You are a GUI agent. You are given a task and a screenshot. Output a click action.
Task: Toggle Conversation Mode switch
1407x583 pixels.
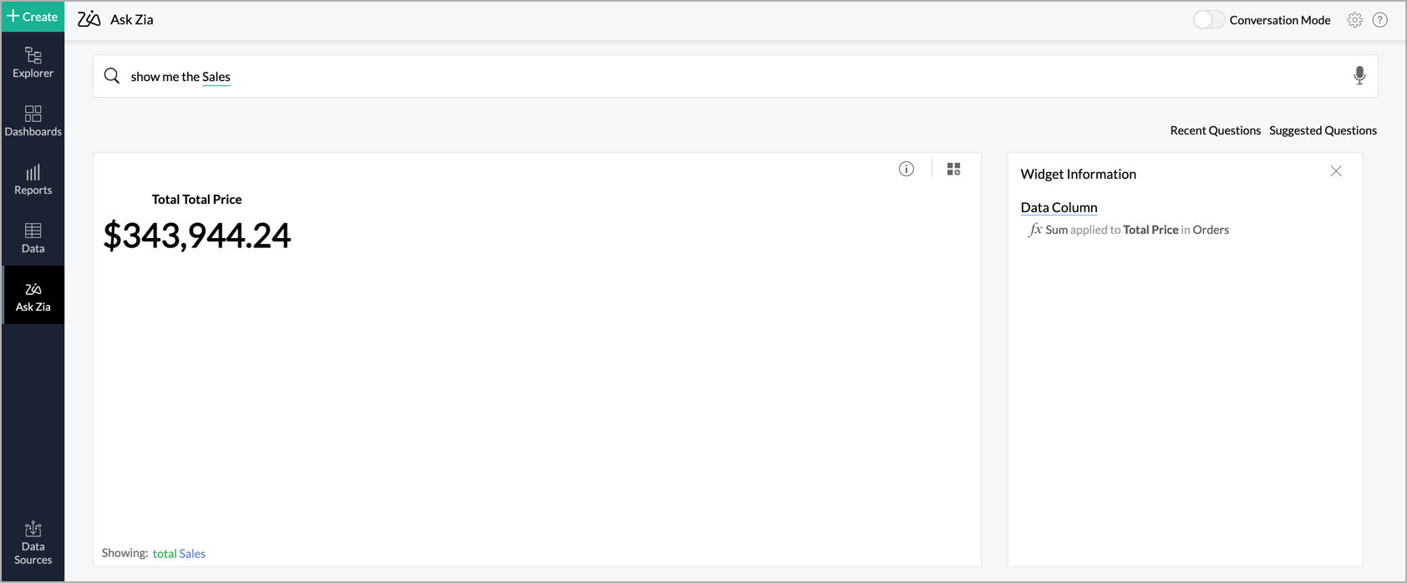[x=1207, y=20]
